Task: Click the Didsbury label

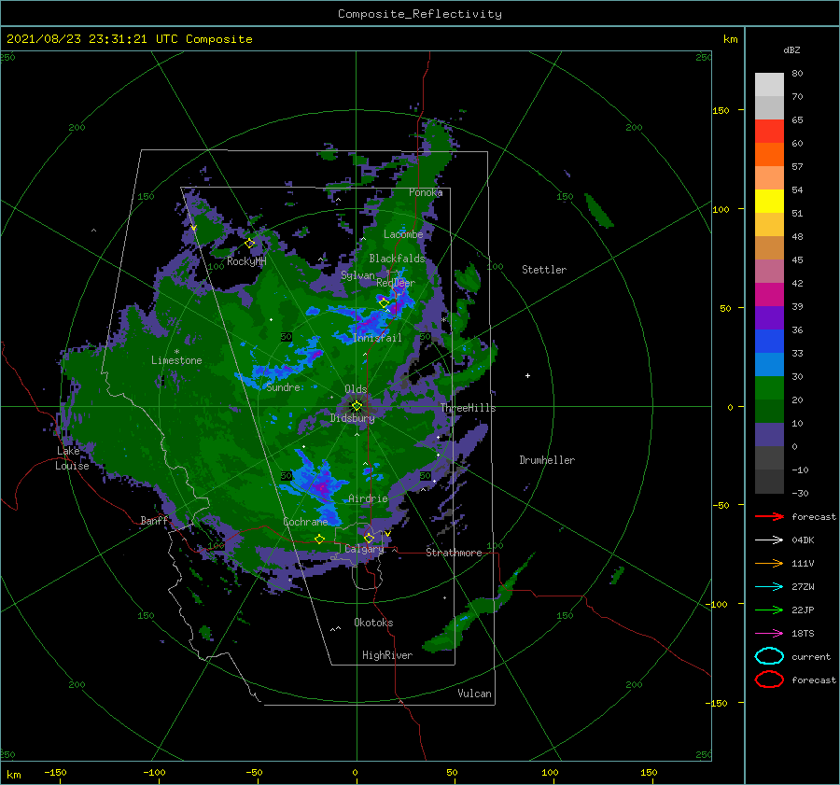Action: [x=352, y=418]
